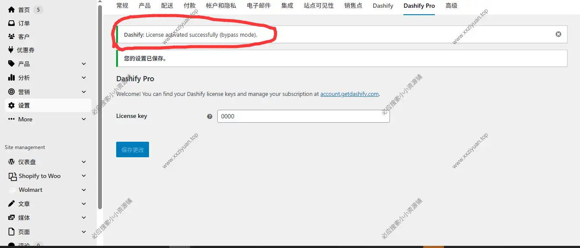Viewport: 580px width, 248px height.
Task: Open the 高级 settings tab
Action: coord(451,6)
